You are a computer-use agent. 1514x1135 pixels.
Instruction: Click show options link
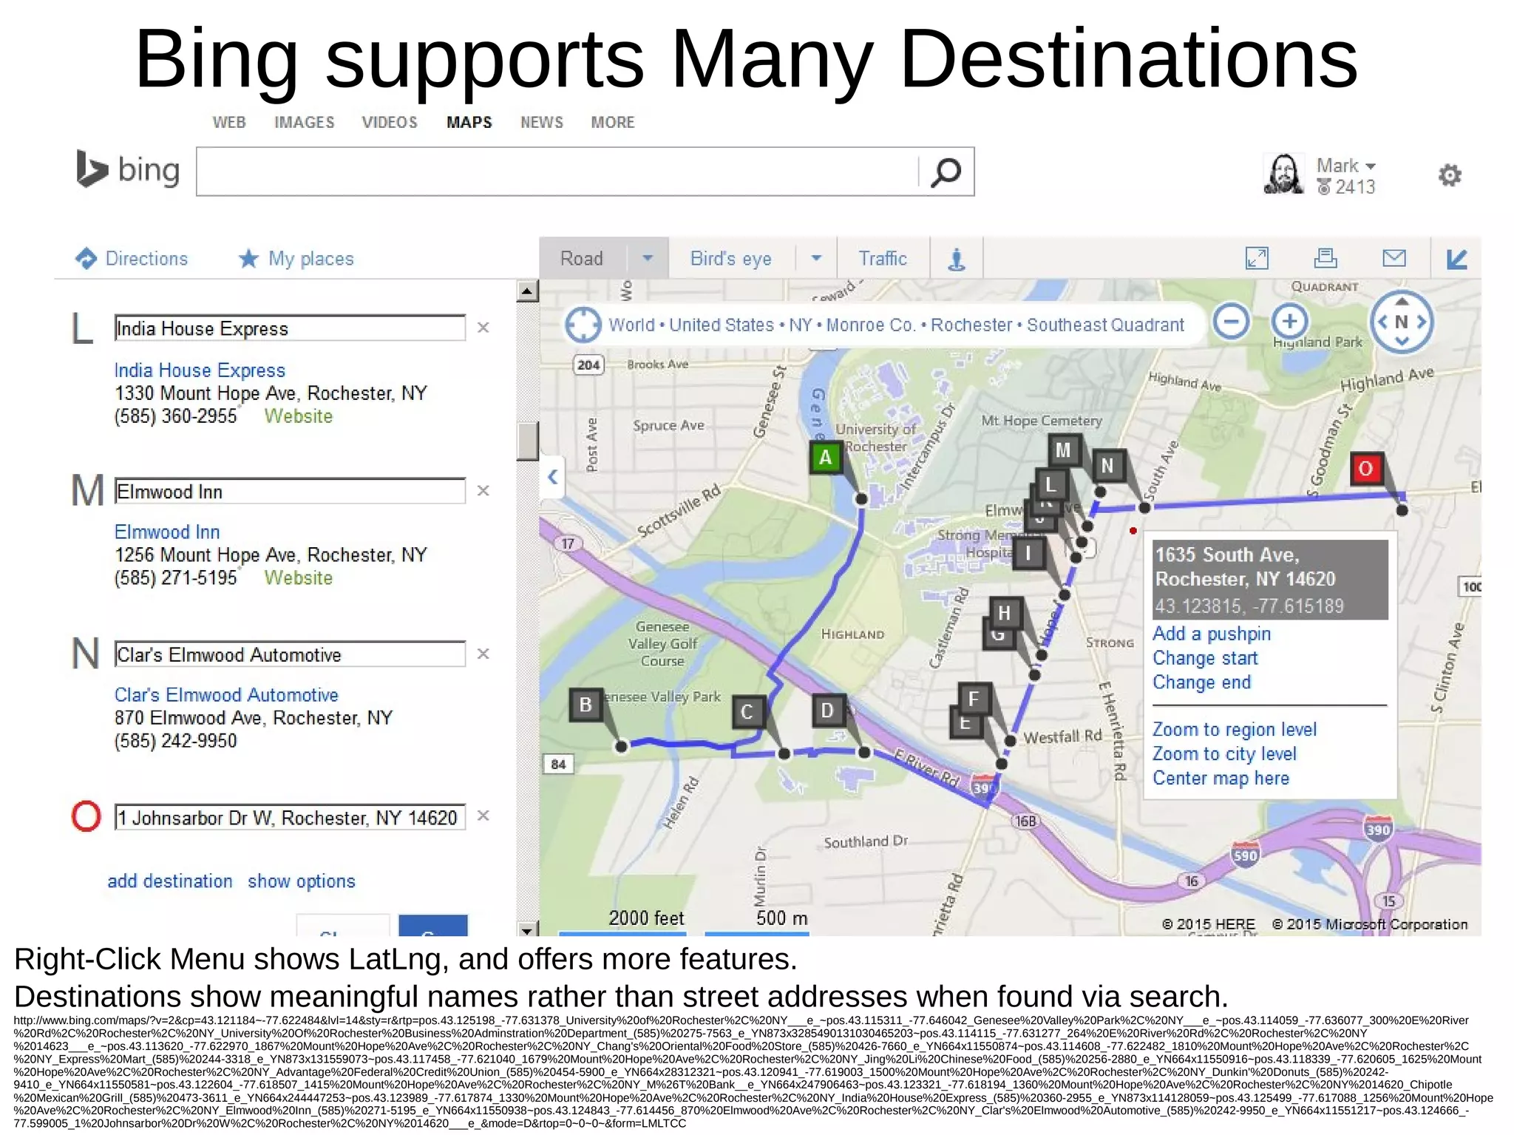pyautogui.click(x=302, y=881)
